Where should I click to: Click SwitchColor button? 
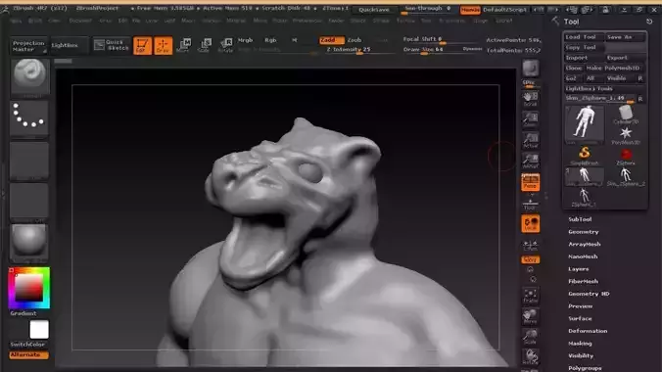[27, 345]
